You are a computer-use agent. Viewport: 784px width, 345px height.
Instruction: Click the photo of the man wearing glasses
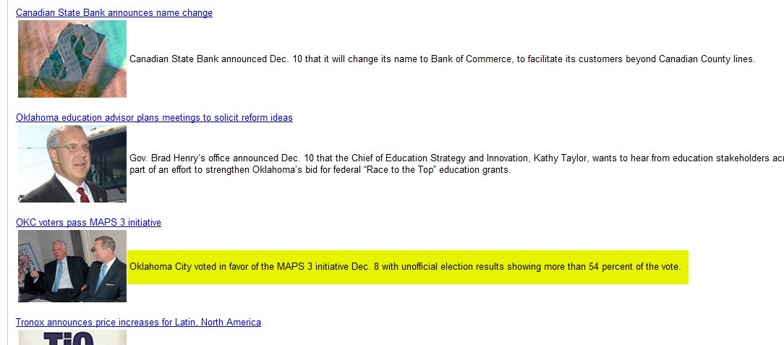(x=72, y=163)
